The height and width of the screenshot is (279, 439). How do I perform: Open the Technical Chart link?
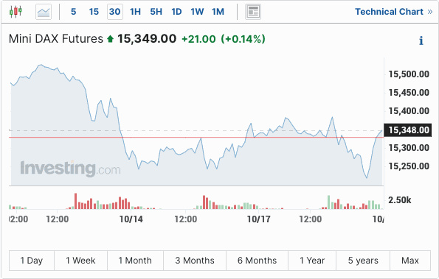pos(394,12)
